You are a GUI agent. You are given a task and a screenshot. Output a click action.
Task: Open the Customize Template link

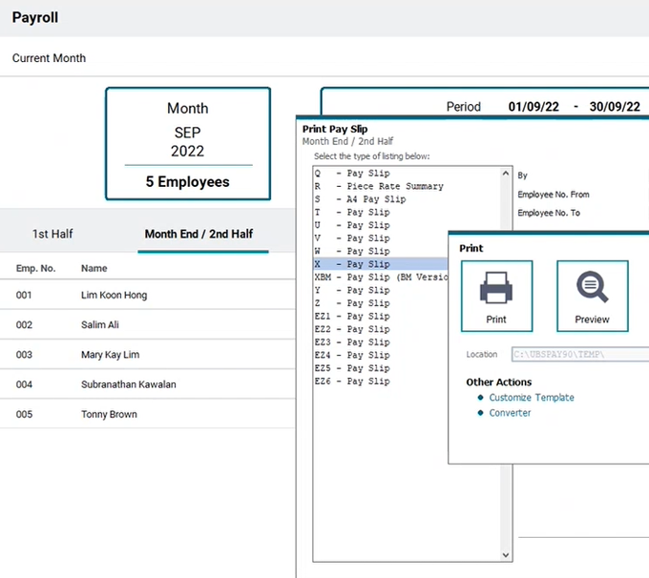[x=531, y=398]
